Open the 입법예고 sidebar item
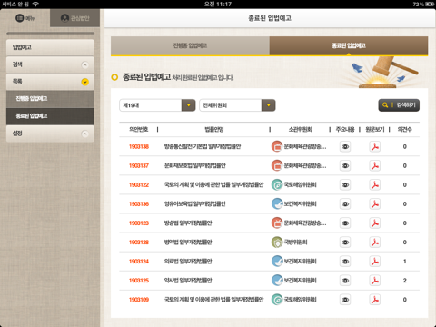 pyautogui.click(x=50, y=47)
